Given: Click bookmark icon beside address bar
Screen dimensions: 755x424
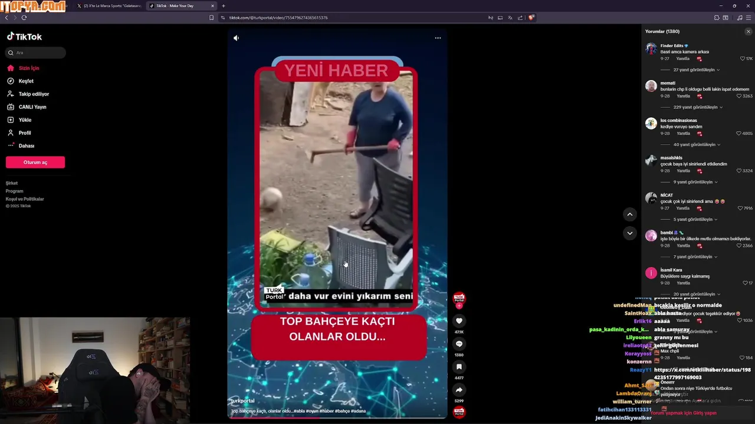Looking at the screenshot, I should (x=212, y=18).
